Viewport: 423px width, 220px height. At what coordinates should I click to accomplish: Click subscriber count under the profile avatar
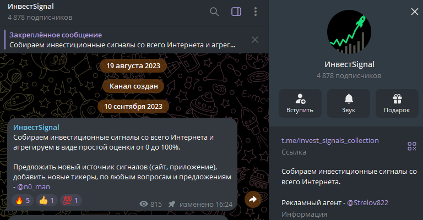349,76
